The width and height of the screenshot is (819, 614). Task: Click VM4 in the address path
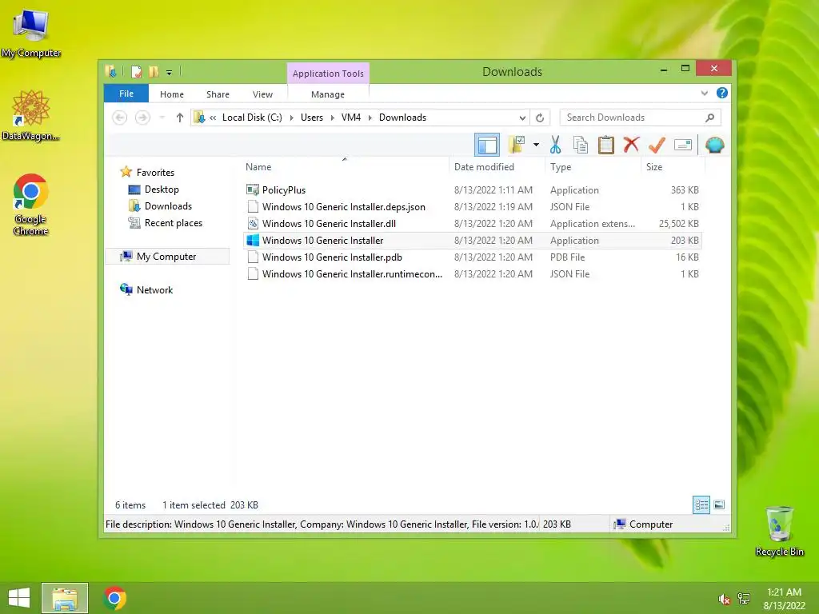point(351,118)
